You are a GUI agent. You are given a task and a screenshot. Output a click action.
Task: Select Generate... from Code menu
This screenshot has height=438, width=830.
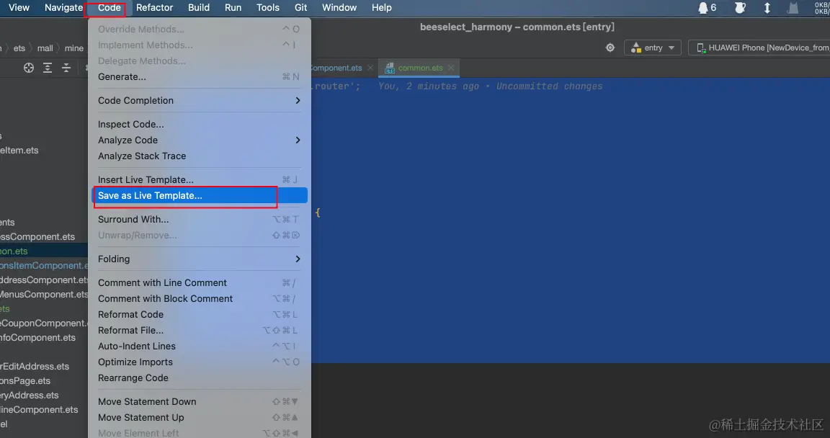[199, 76]
